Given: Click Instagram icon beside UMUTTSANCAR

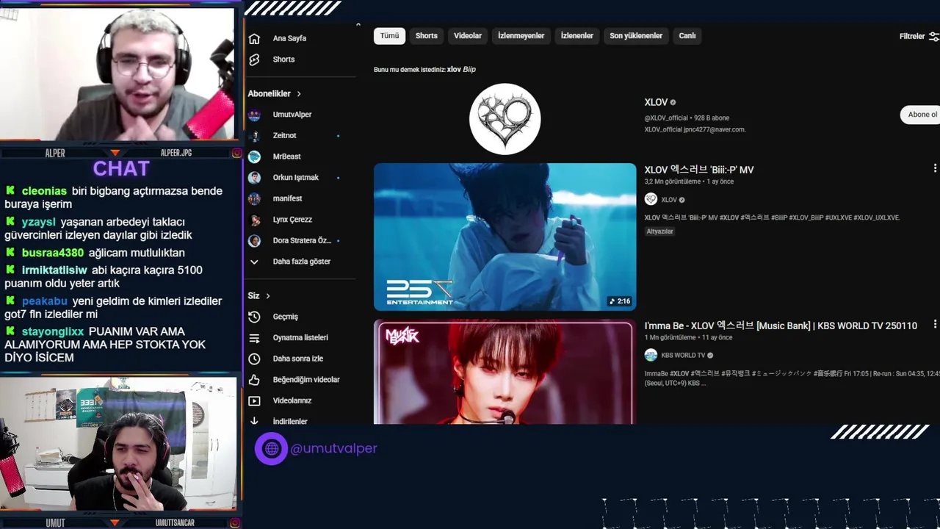Looking at the screenshot, I should pos(236,522).
